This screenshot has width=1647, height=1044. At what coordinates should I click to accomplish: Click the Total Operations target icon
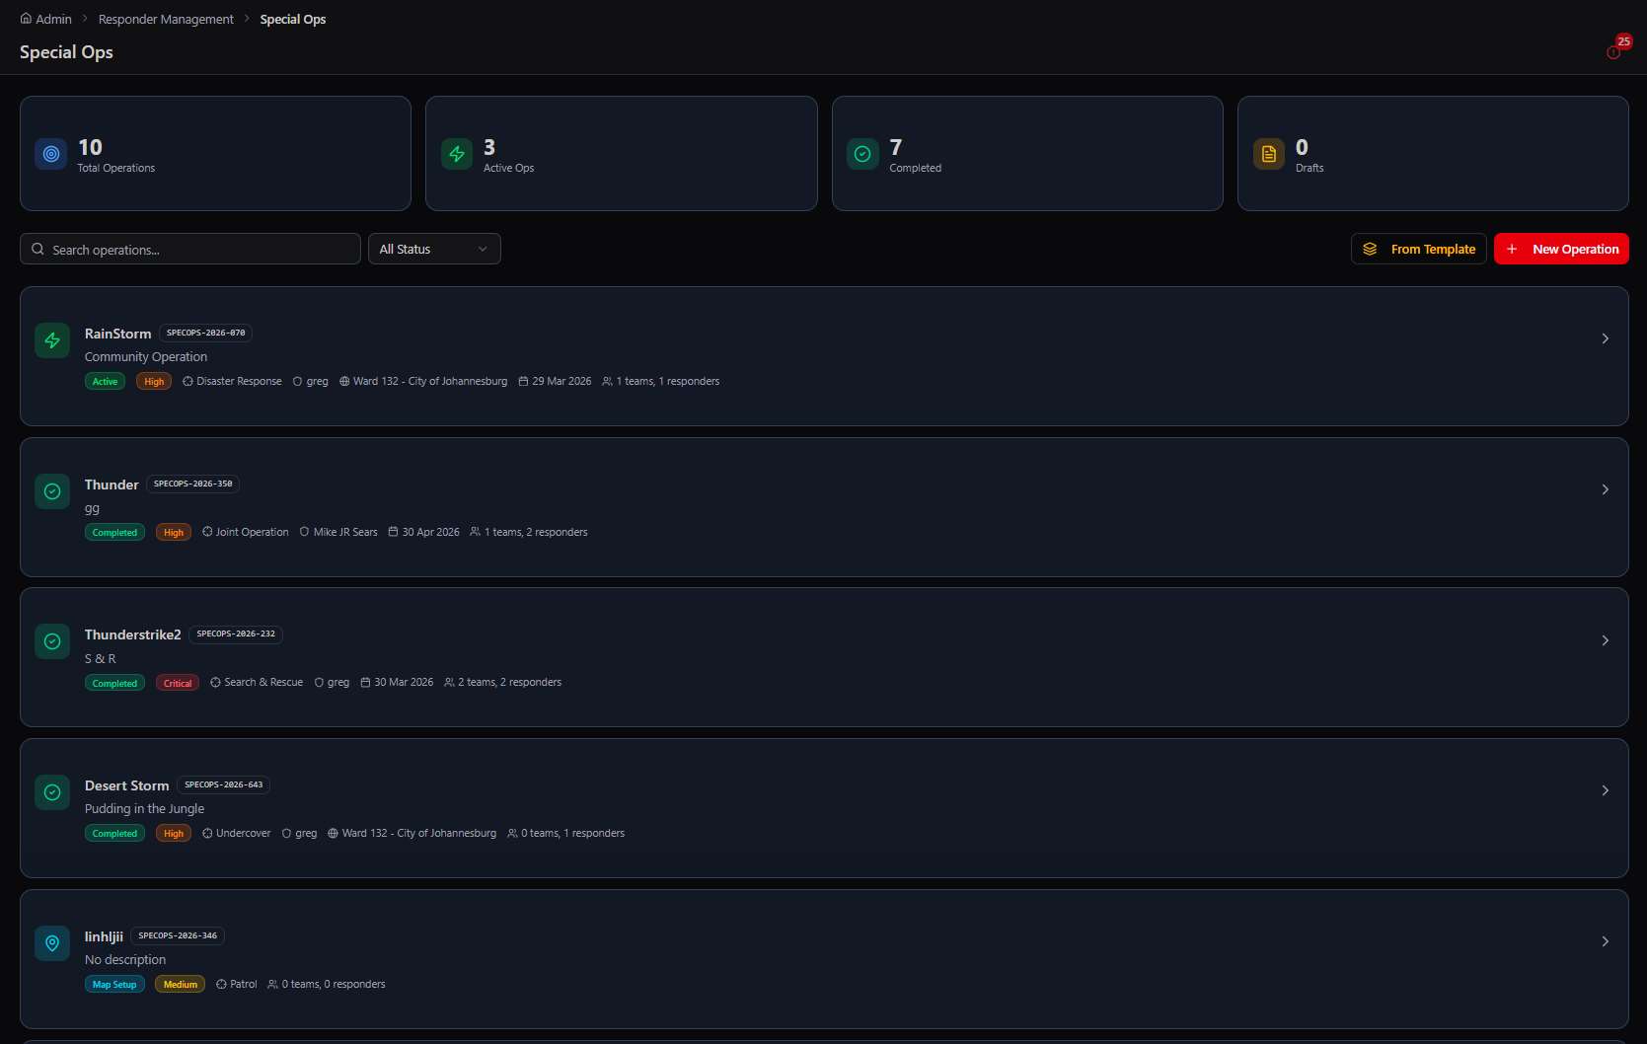[x=51, y=154]
